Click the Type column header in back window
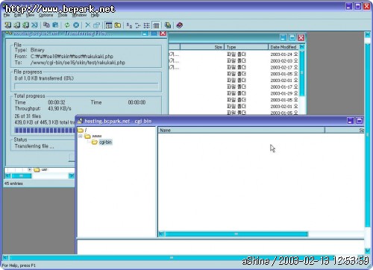Image resolution: width=373 pixels, height=270 pixels. [x=246, y=47]
